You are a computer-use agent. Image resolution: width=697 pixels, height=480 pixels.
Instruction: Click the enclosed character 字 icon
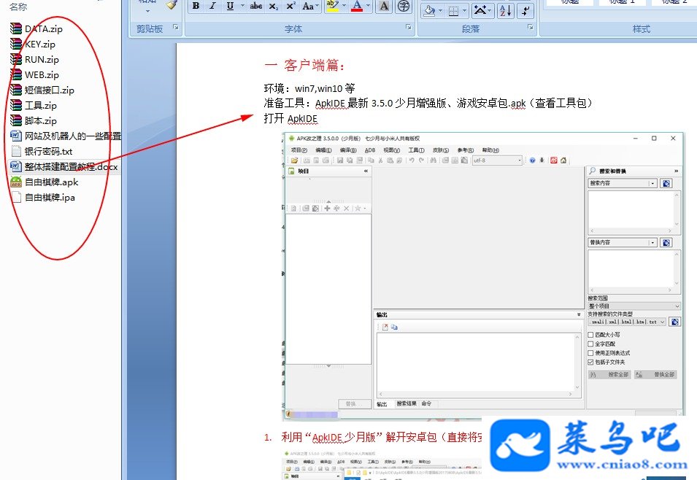(404, 6)
